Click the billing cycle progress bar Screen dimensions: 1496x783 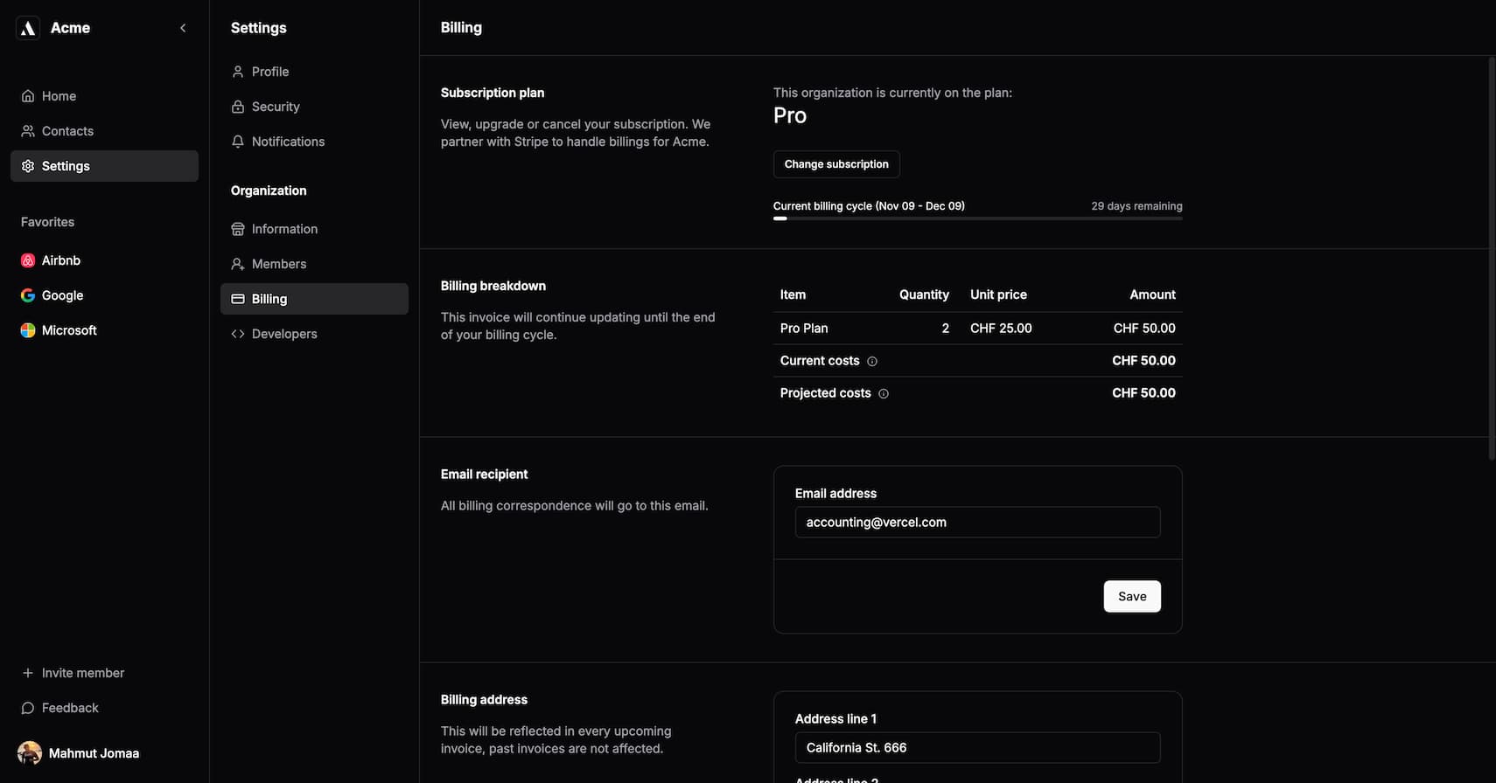[x=977, y=218]
